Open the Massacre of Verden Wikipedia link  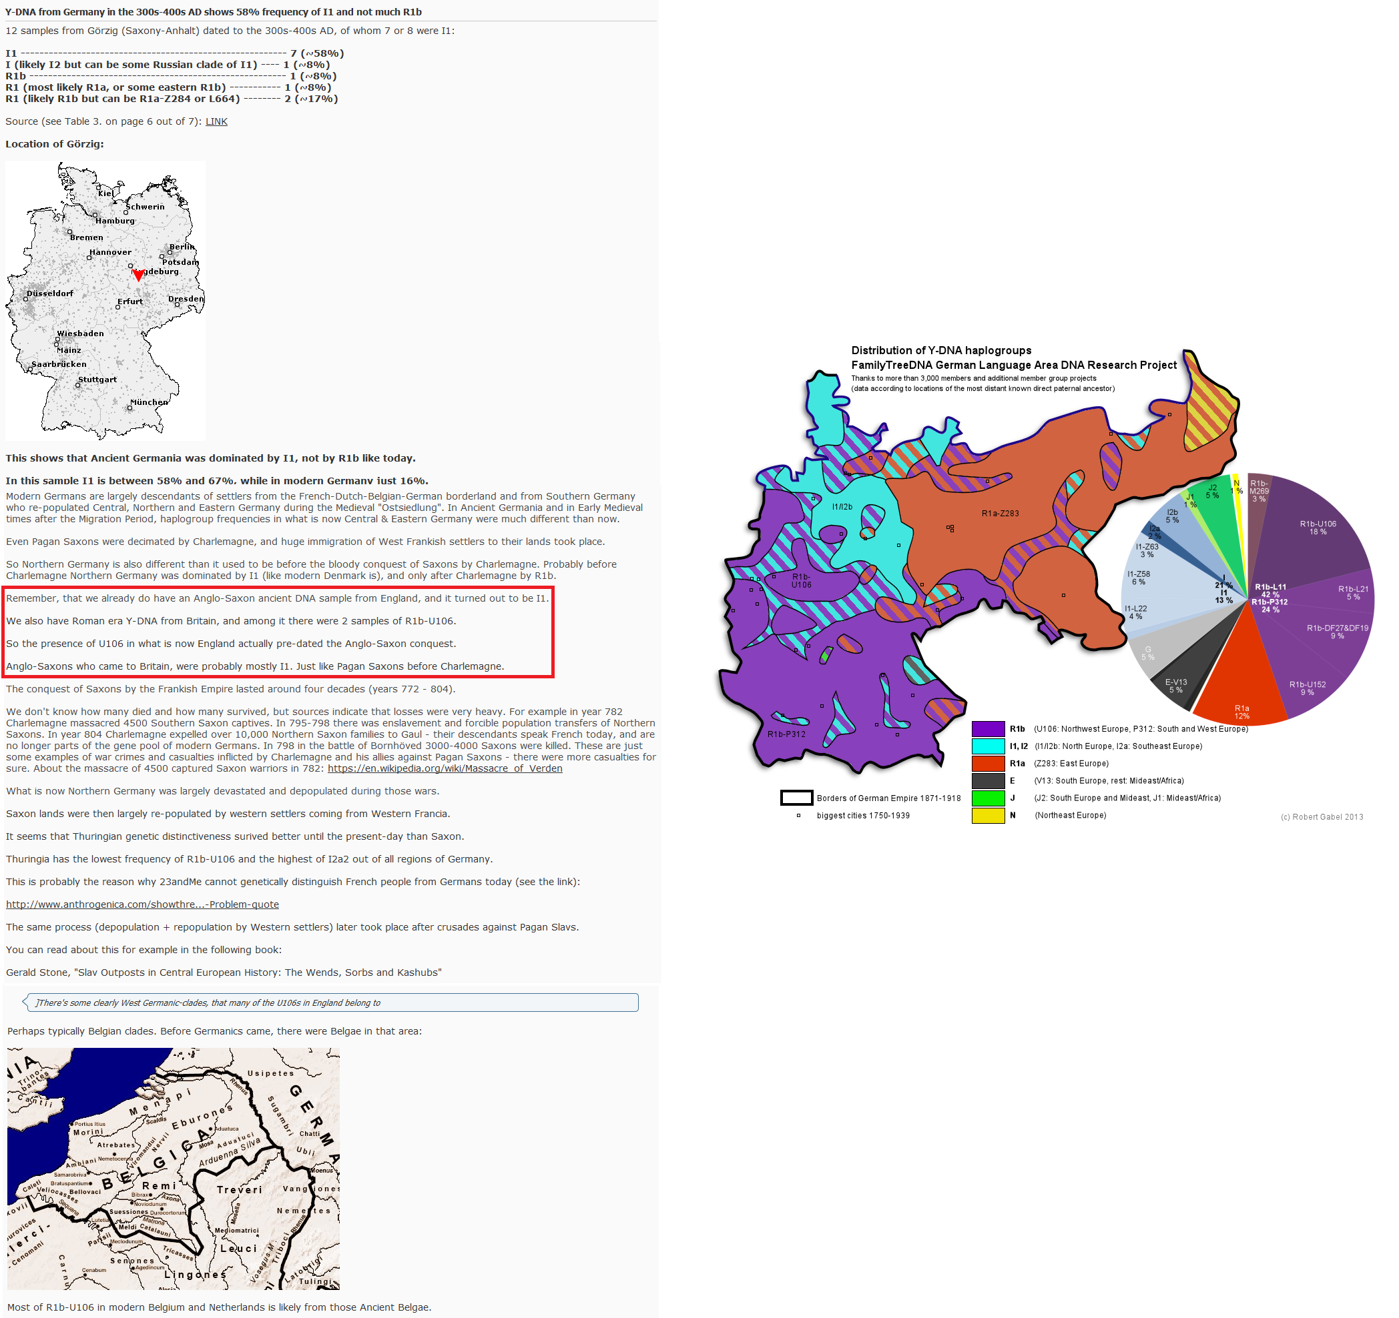[x=445, y=768]
